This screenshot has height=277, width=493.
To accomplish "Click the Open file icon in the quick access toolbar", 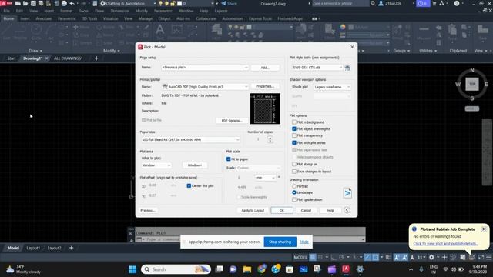I will [x=25, y=3].
